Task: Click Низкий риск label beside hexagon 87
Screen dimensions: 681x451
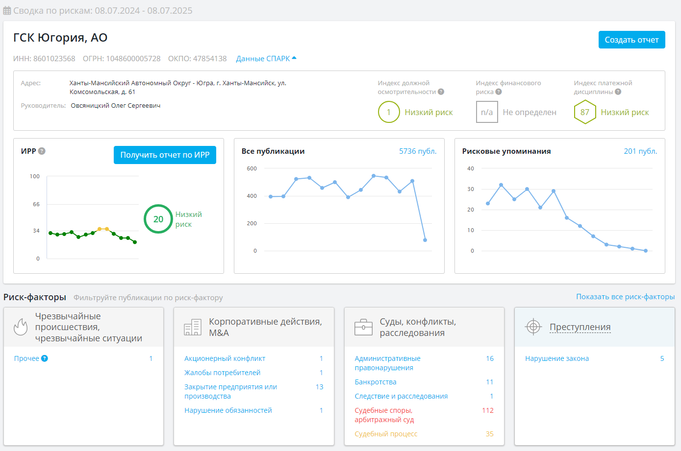Action: pos(625,112)
